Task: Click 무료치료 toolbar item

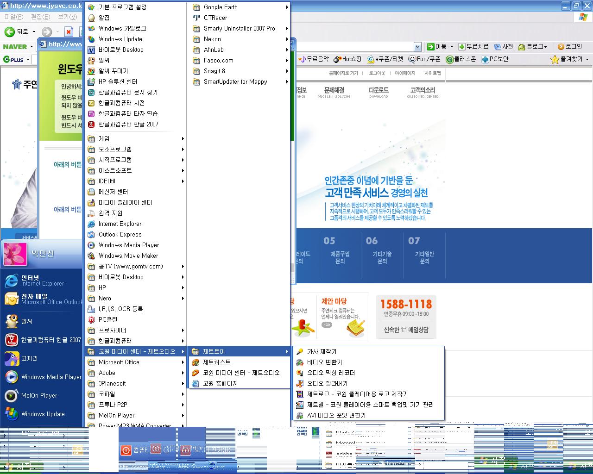Action: coord(473,46)
